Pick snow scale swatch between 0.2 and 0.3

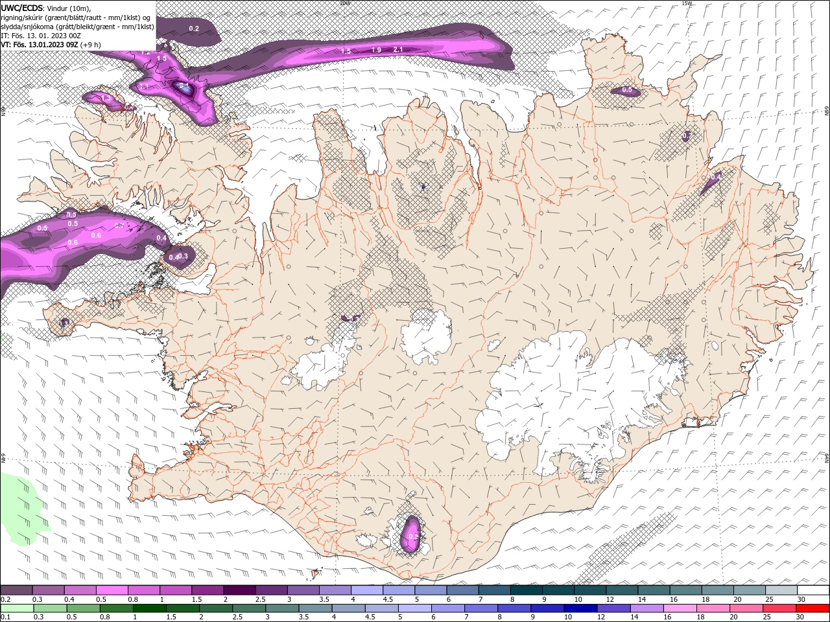(x=16, y=590)
